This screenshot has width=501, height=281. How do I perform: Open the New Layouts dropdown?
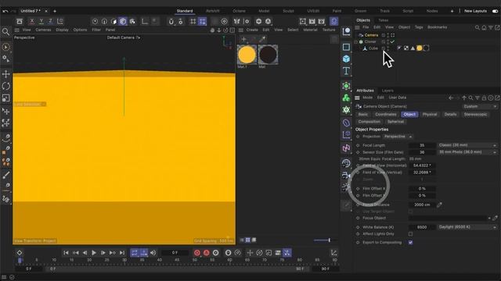475,11
